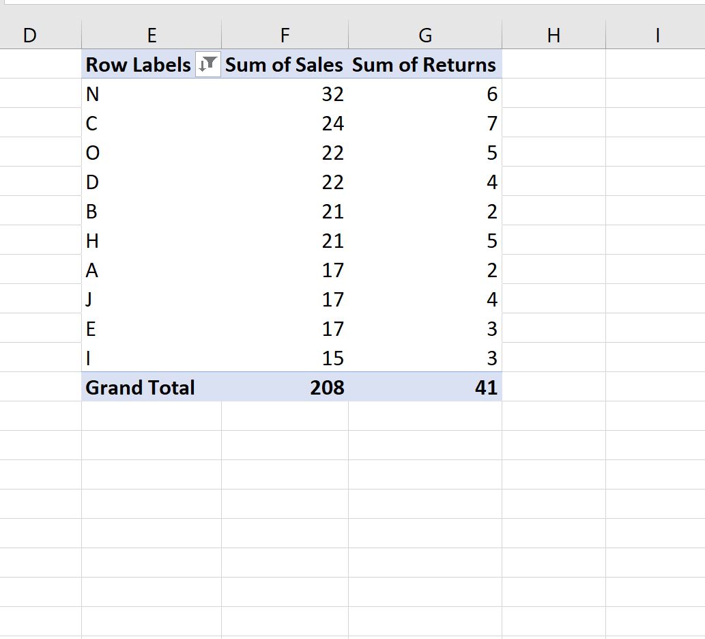
Task: Select returns value 2 in row A
Action: [x=425, y=270]
